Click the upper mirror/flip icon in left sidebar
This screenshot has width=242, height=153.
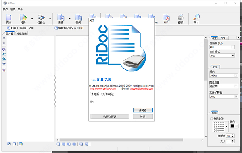pos(4,54)
